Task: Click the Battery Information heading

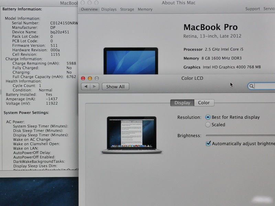Action: coord(22,9)
